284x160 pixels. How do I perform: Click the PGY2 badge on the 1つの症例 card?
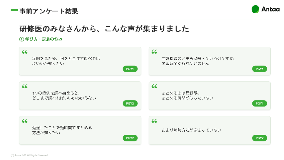click(x=130, y=103)
